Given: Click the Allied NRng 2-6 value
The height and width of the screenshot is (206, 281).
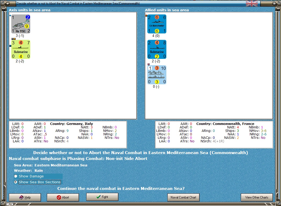Looking at the screenshot, I should click(263, 134).
